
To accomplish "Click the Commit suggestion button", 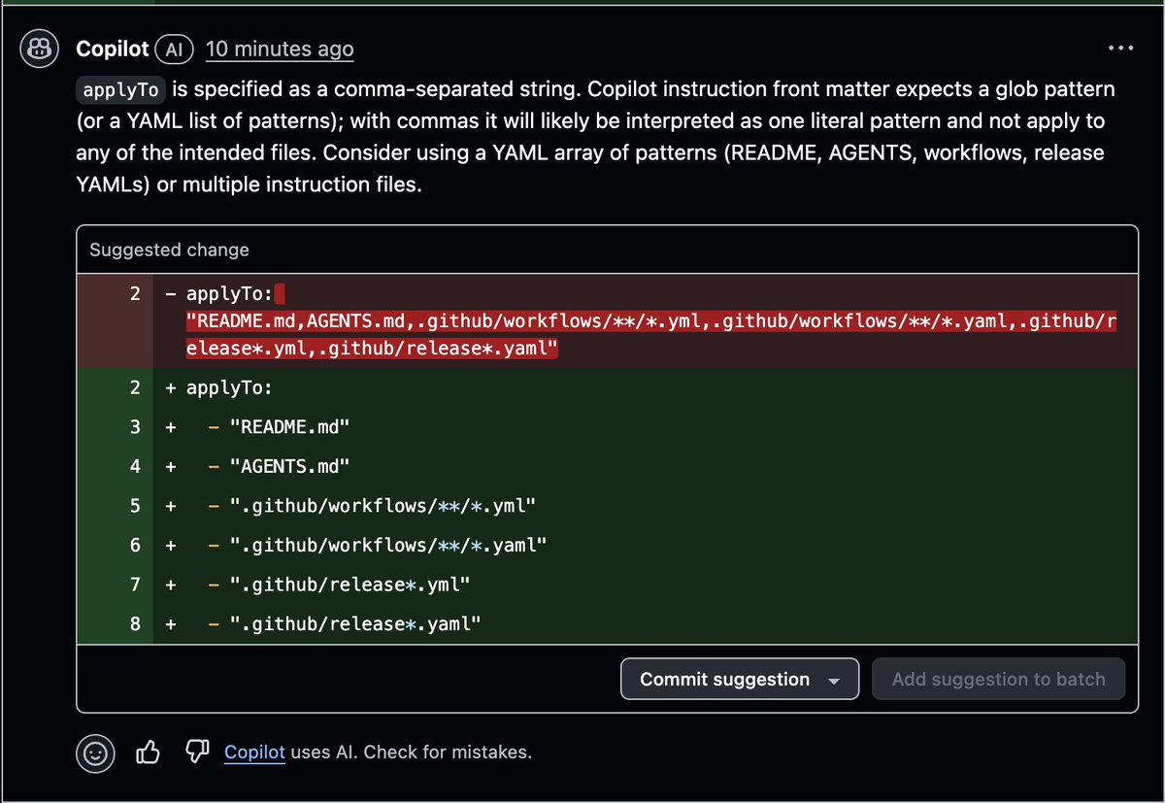I will click(x=740, y=680).
